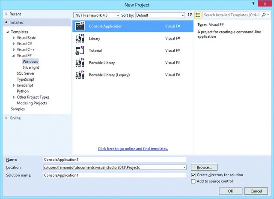Viewport: 274px width, 199px height.
Task: Click the project Name input field
Action: point(115,160)
